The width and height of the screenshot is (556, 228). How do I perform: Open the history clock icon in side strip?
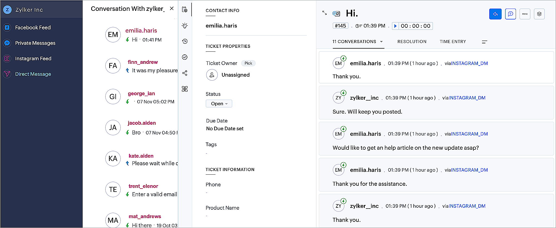point(185,41)
